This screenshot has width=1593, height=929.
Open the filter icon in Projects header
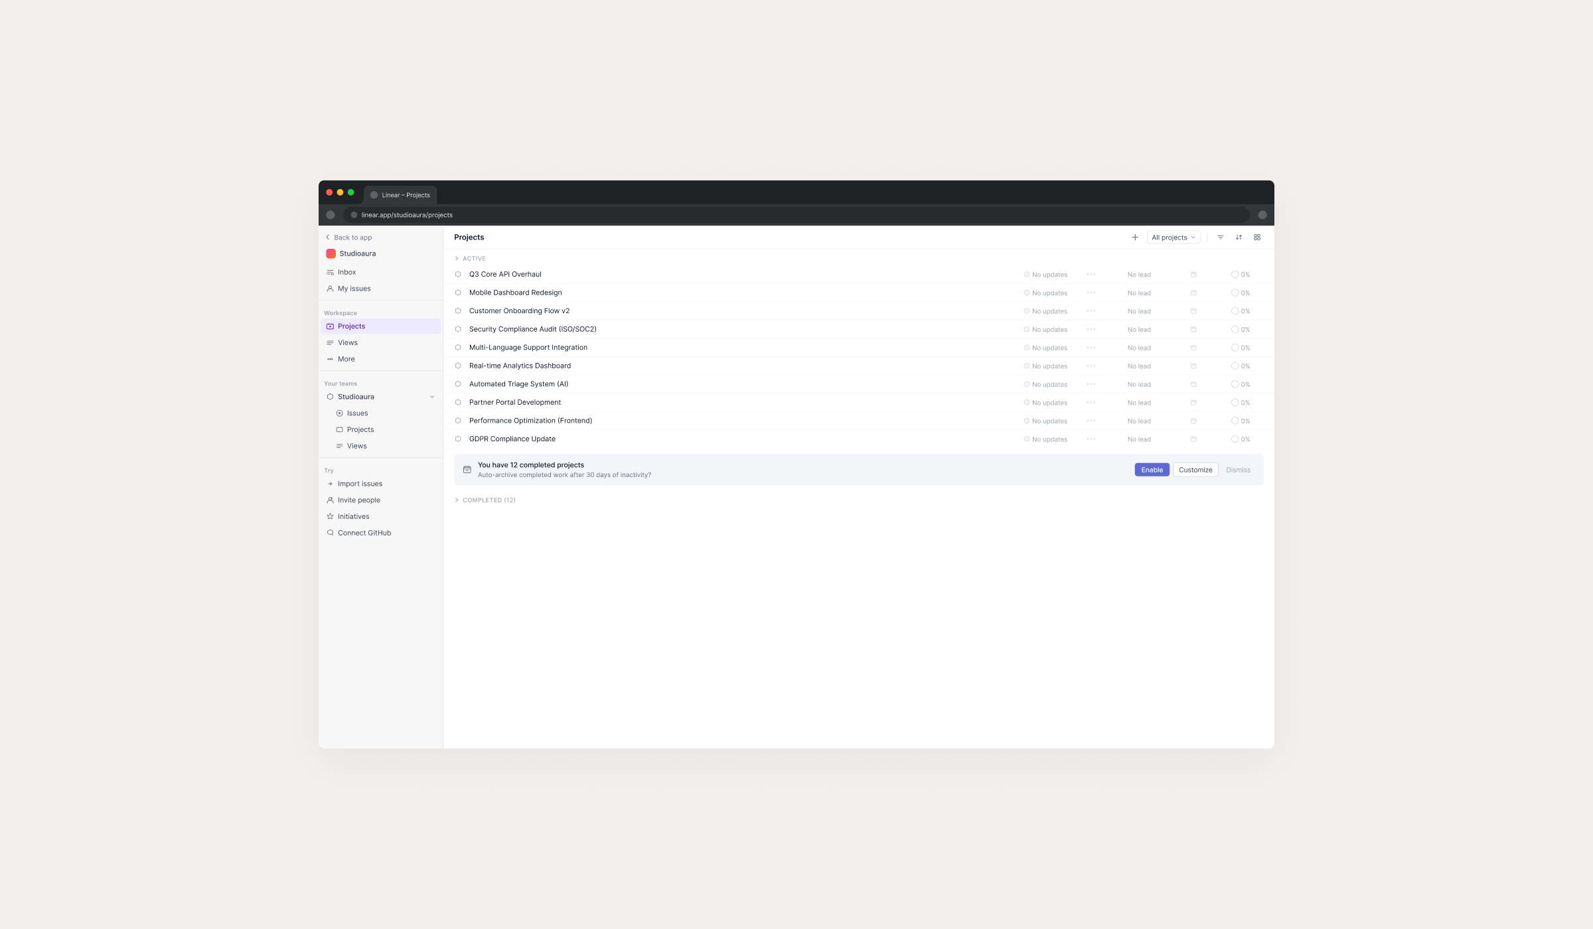[x=1220, y=238]
